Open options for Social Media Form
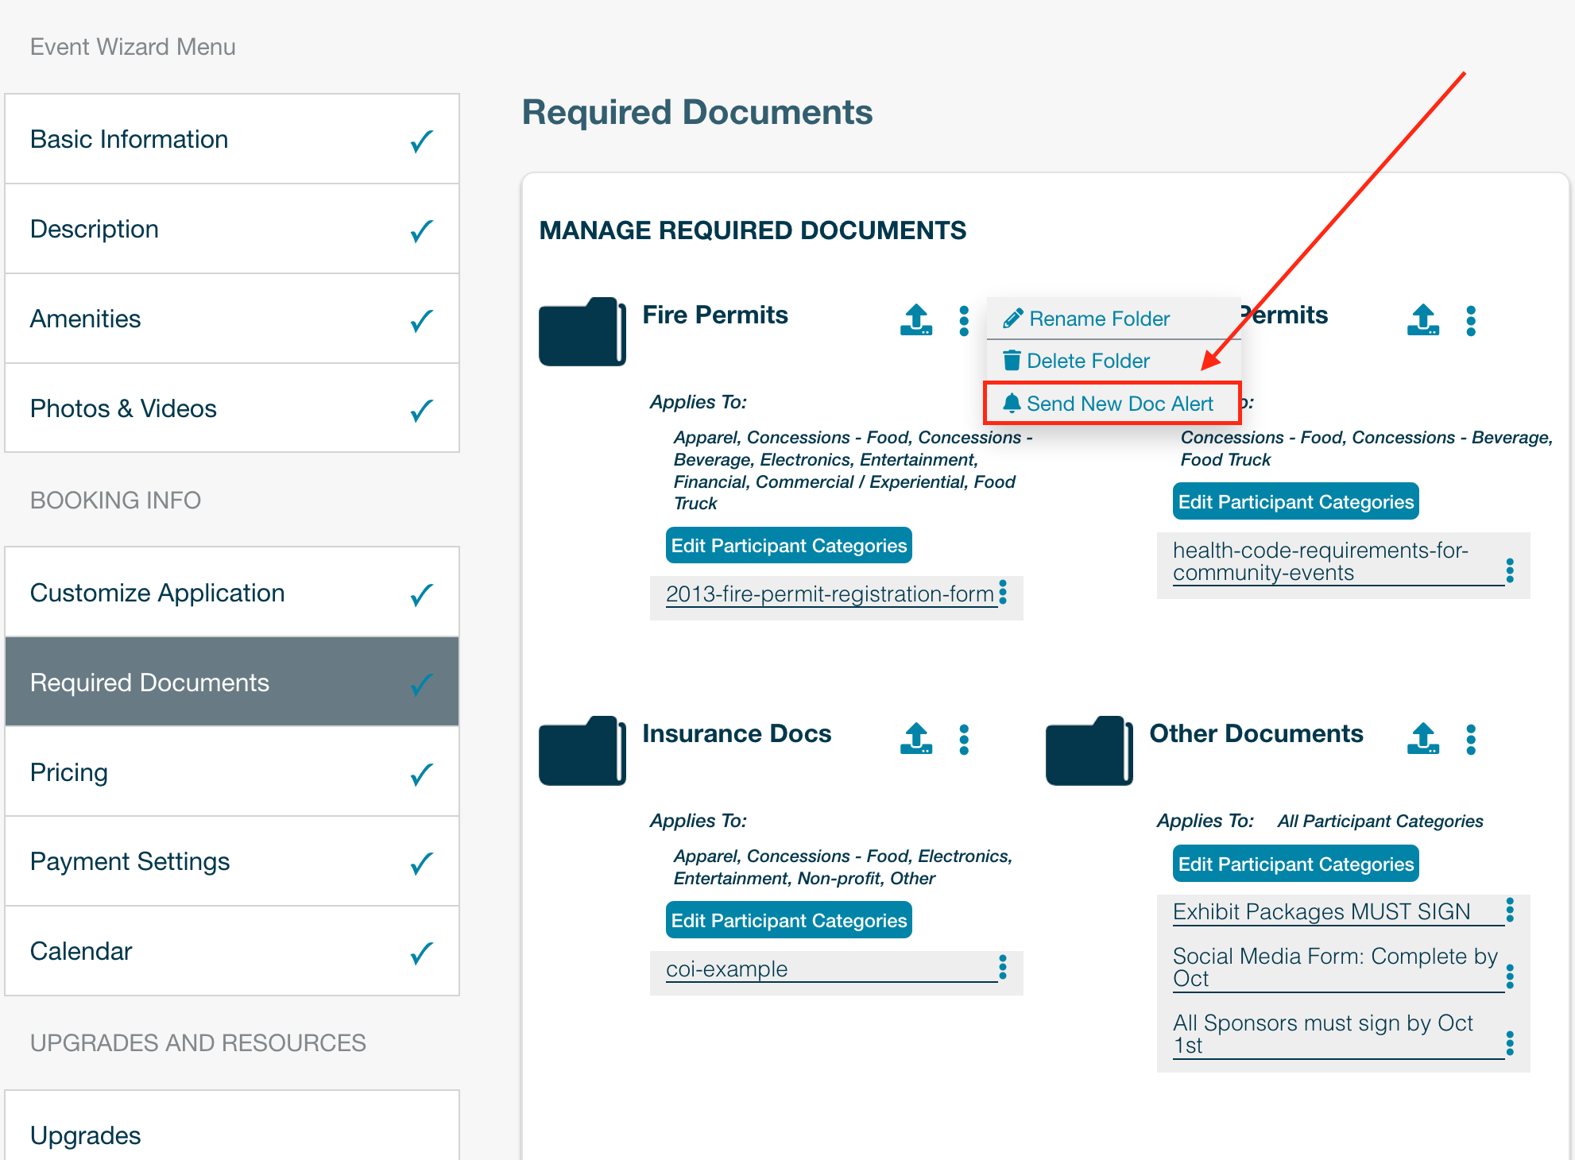Image resolution: width=1575 pixels, height=1160 pixels. 1510,976
